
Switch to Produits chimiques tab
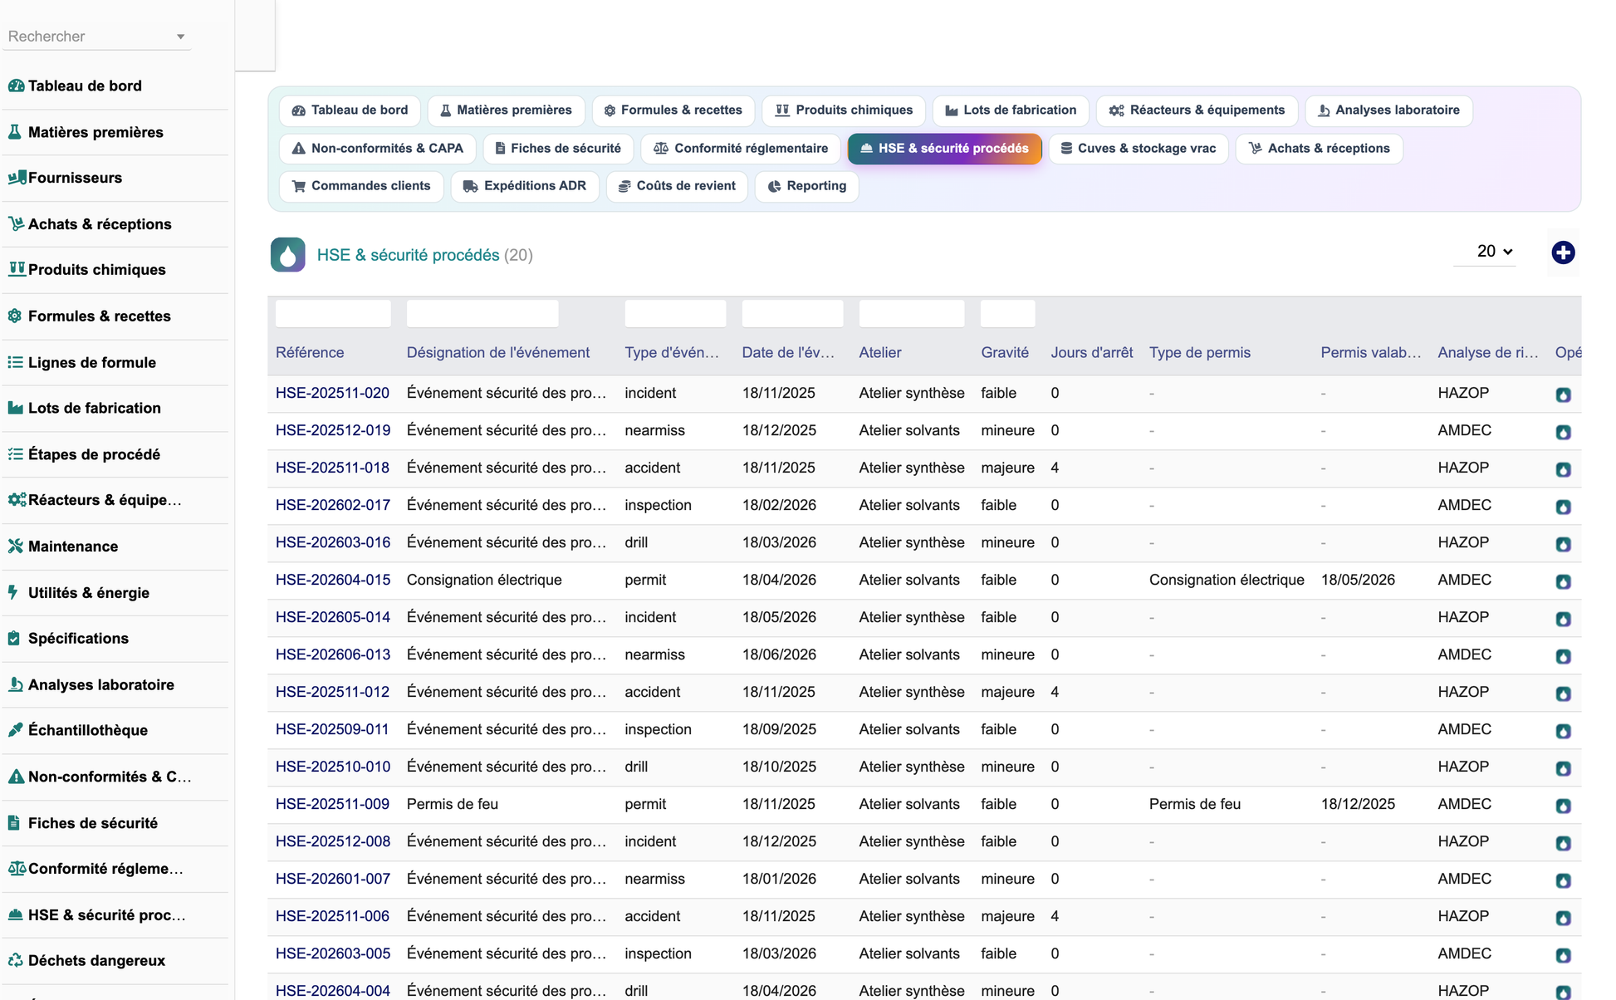click(x=843, y=110)
